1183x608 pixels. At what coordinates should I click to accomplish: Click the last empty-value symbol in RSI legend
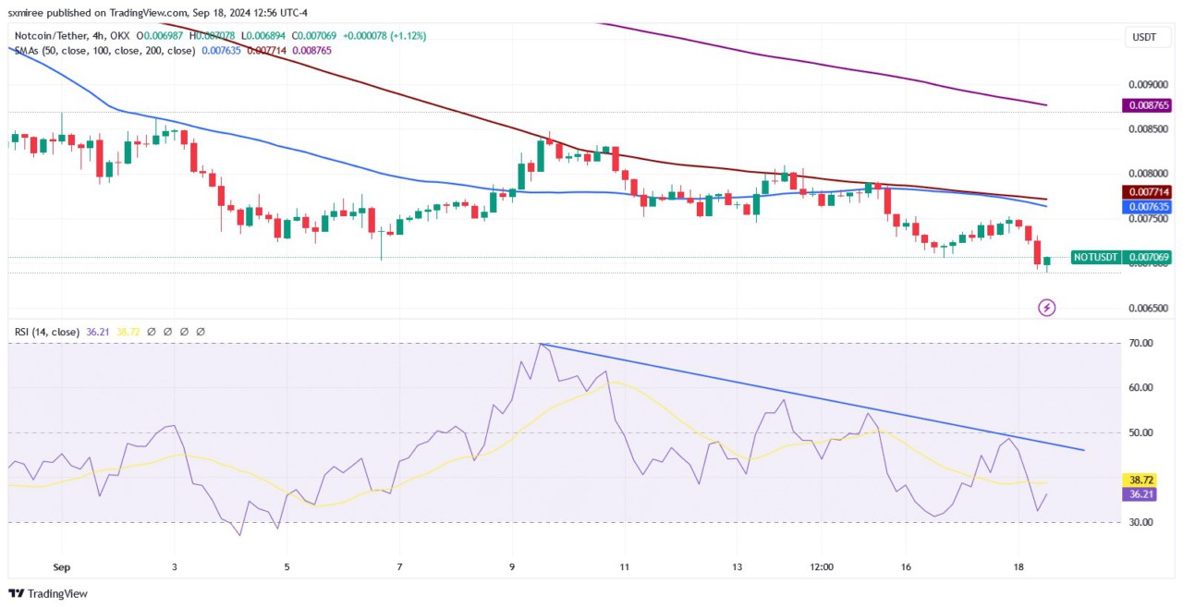[x=201, y=331]
